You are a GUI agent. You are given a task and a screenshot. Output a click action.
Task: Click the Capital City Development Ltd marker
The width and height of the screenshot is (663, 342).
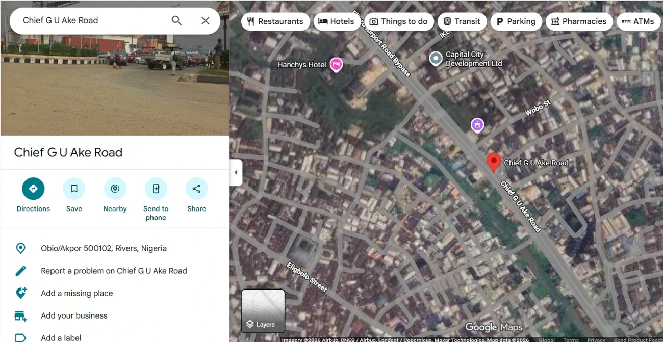(436, 59)
